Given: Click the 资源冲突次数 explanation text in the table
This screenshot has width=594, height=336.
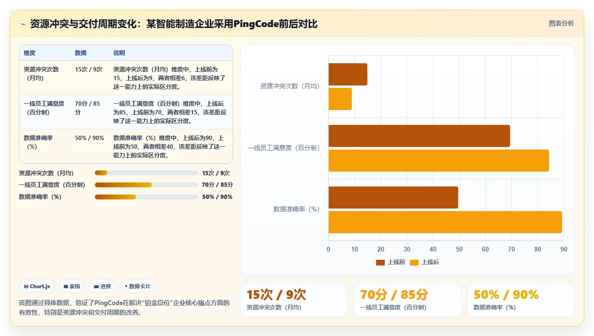Looking at the screenshot, I should pos(169,78).
